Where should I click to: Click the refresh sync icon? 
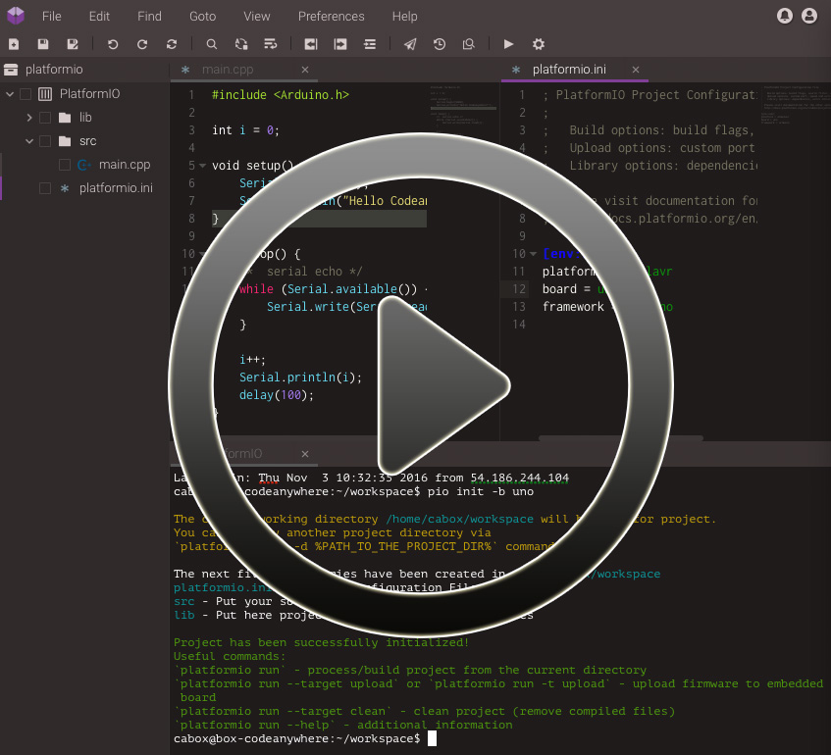click(x=171, y=44)
